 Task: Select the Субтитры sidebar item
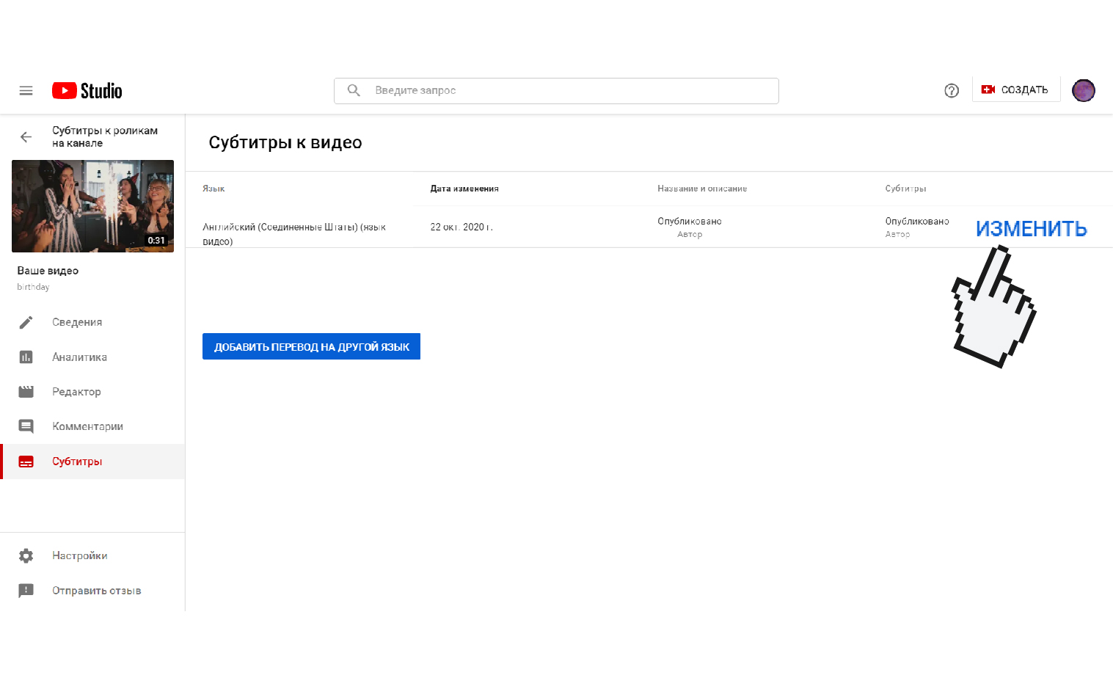pos(77,462)
